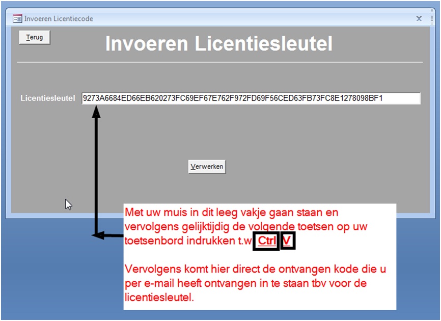Click inside the Licentiesleutel input field
The height and width of the screenshot is (321, 441).
pos(251,98)
